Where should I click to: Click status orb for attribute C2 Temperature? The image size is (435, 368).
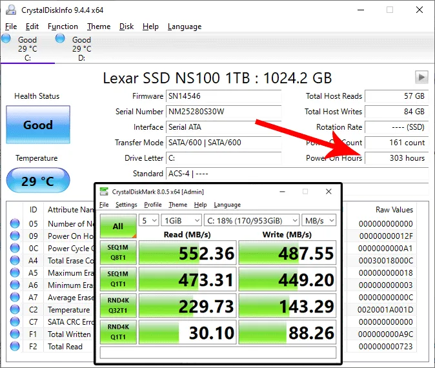coord(15,309)
